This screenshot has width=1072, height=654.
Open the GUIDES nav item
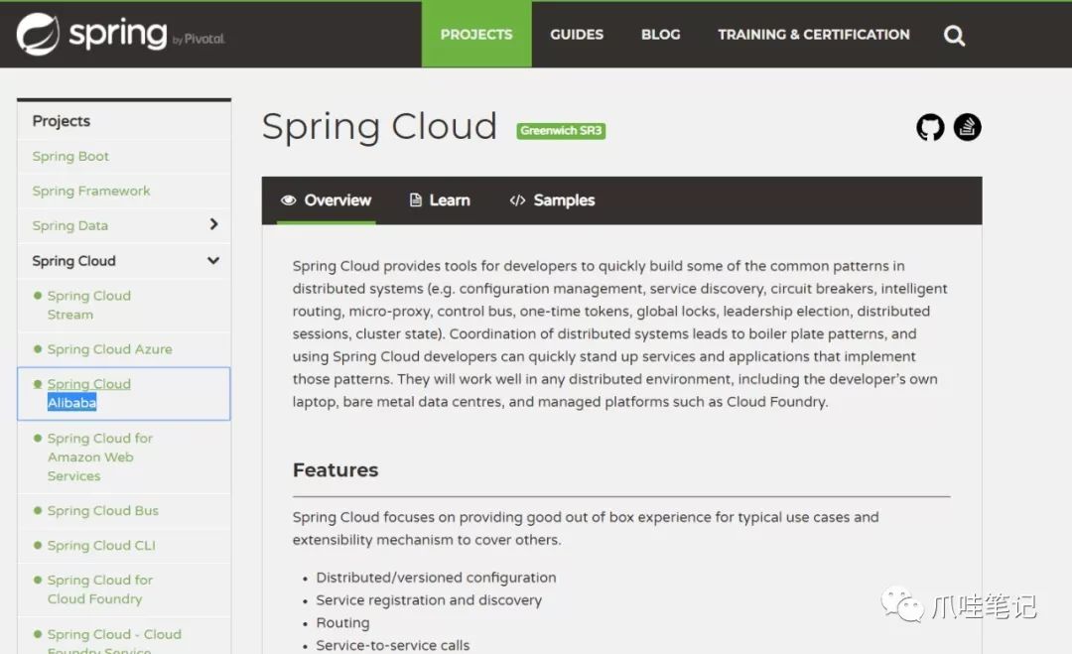(577, 34)
